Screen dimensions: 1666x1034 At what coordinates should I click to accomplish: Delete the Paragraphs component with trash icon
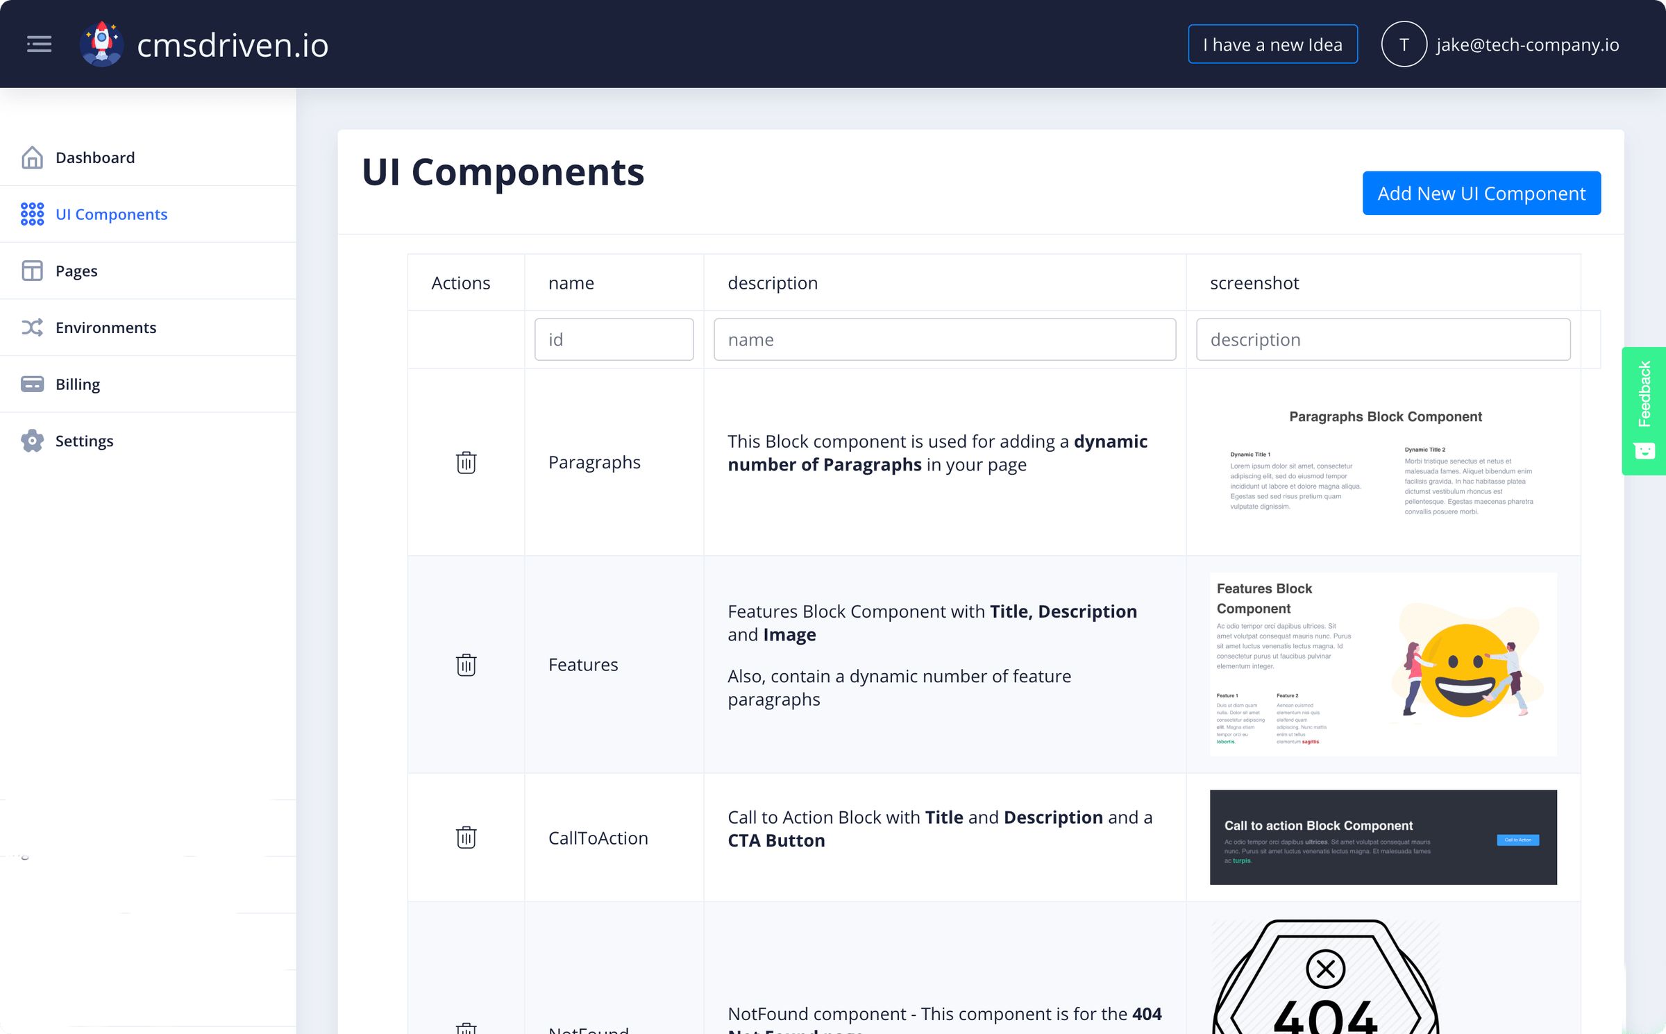[x=466, y=462]
